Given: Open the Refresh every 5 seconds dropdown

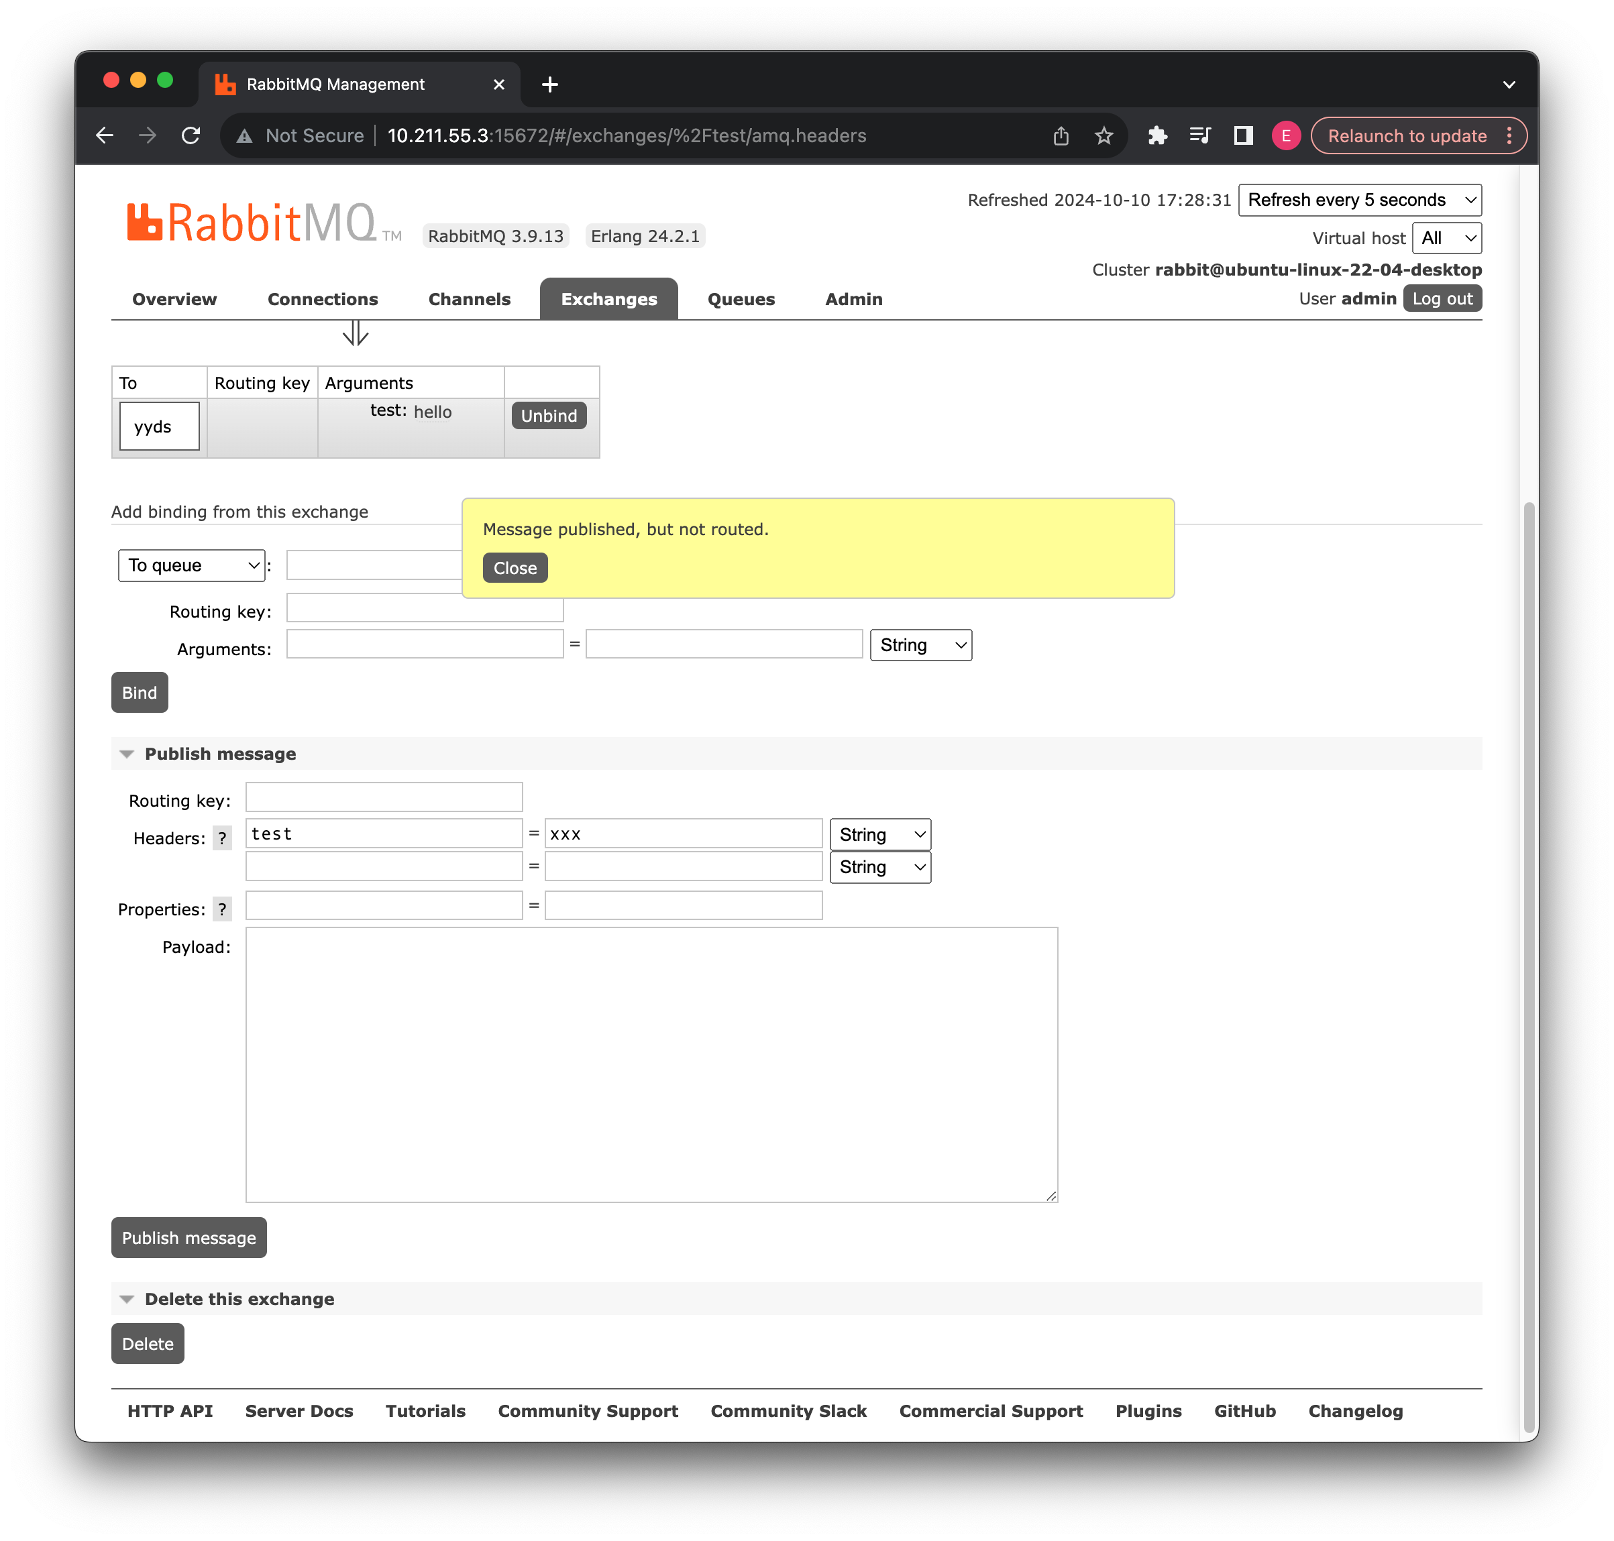Looking at the screenshot, I should [1359, 200].
